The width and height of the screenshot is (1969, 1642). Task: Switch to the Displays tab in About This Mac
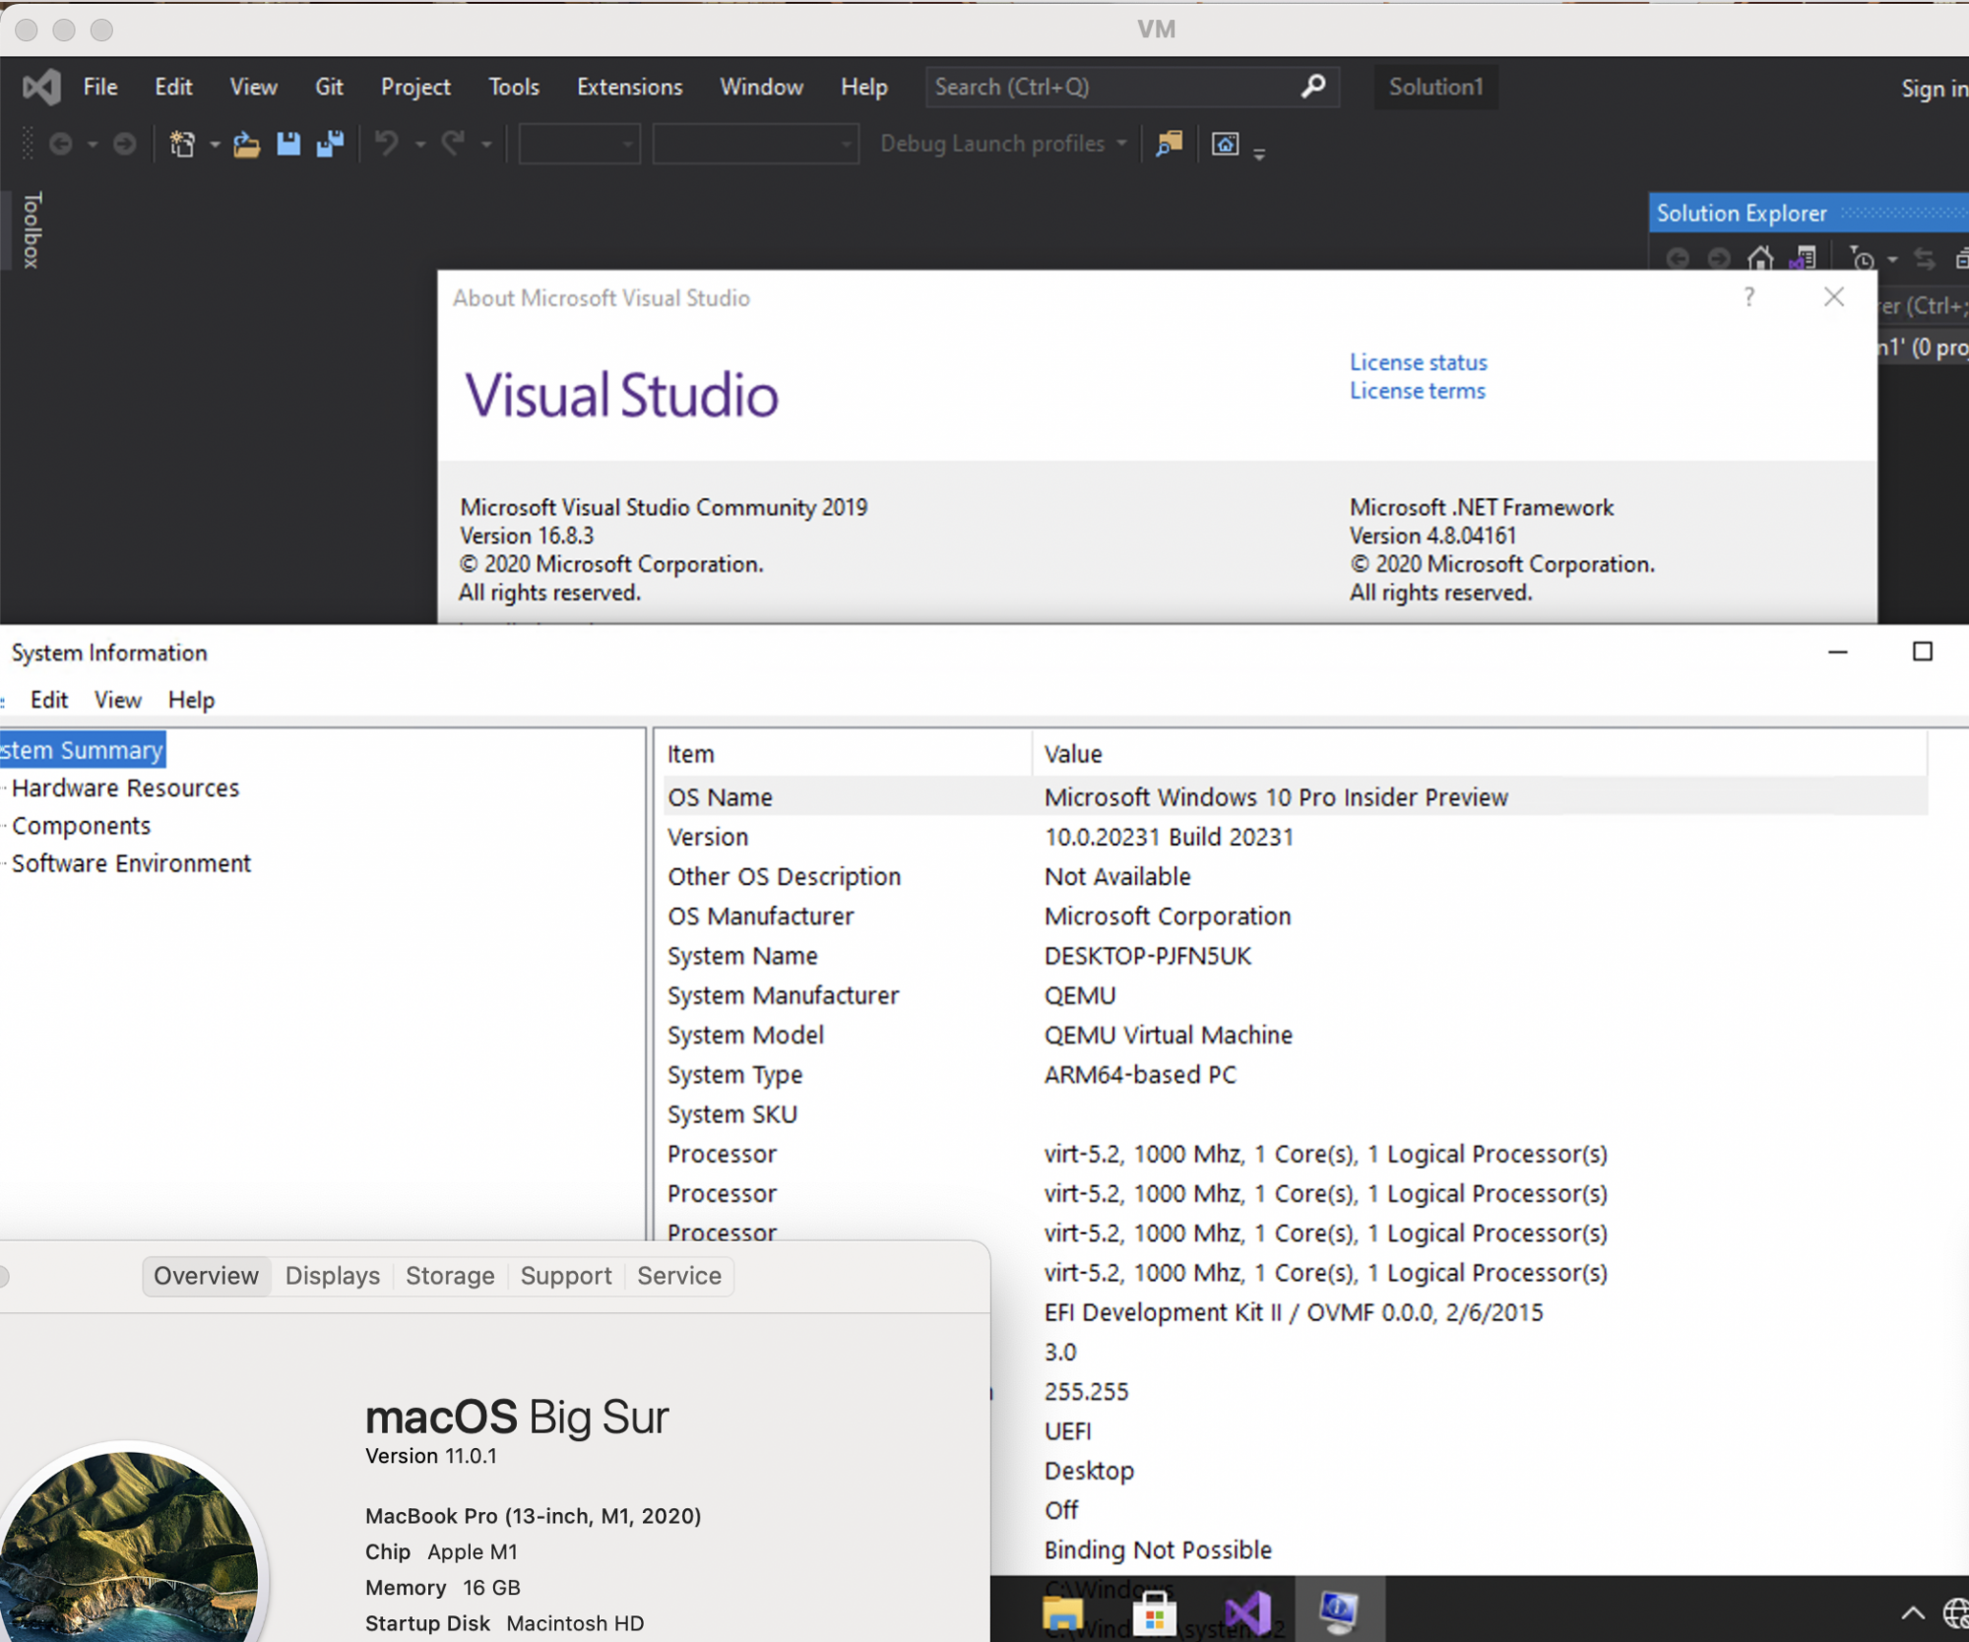[333, 1276]
